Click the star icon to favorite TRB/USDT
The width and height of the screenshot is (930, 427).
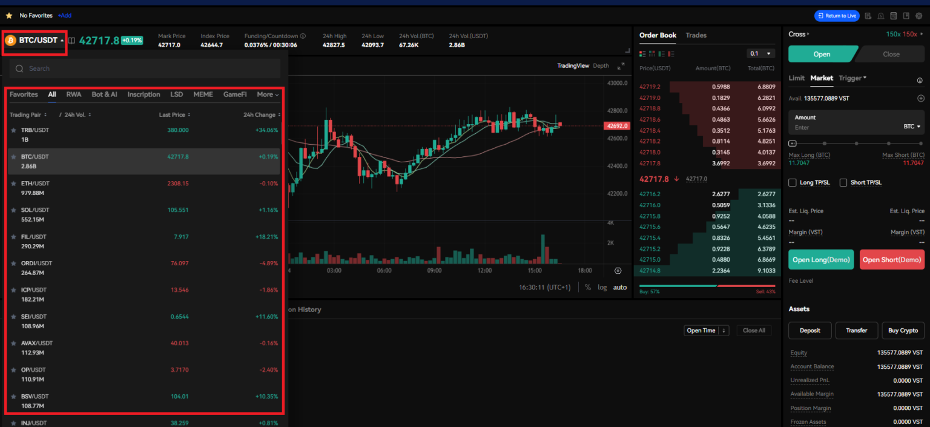(x=13, y=130)
